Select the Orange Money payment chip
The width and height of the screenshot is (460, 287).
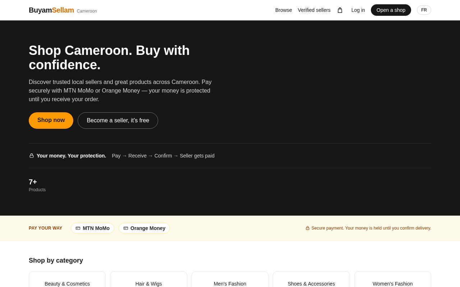coord(144,228)
